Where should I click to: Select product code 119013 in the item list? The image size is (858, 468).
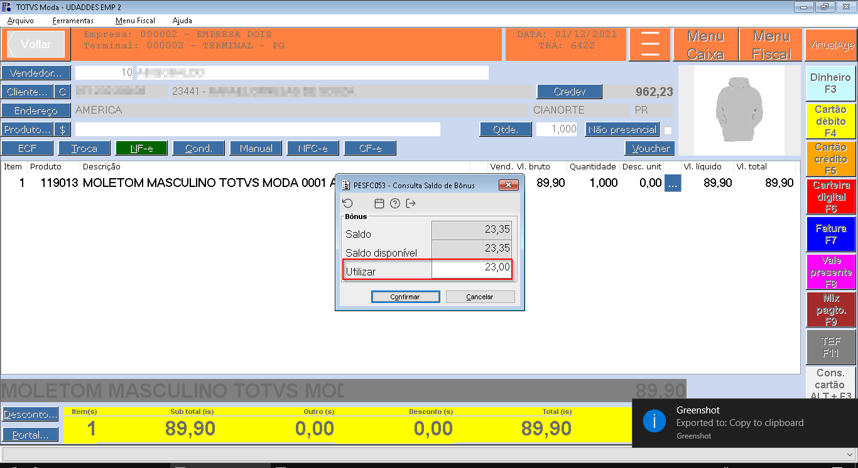pyautogui.click(x=59, y=183)
